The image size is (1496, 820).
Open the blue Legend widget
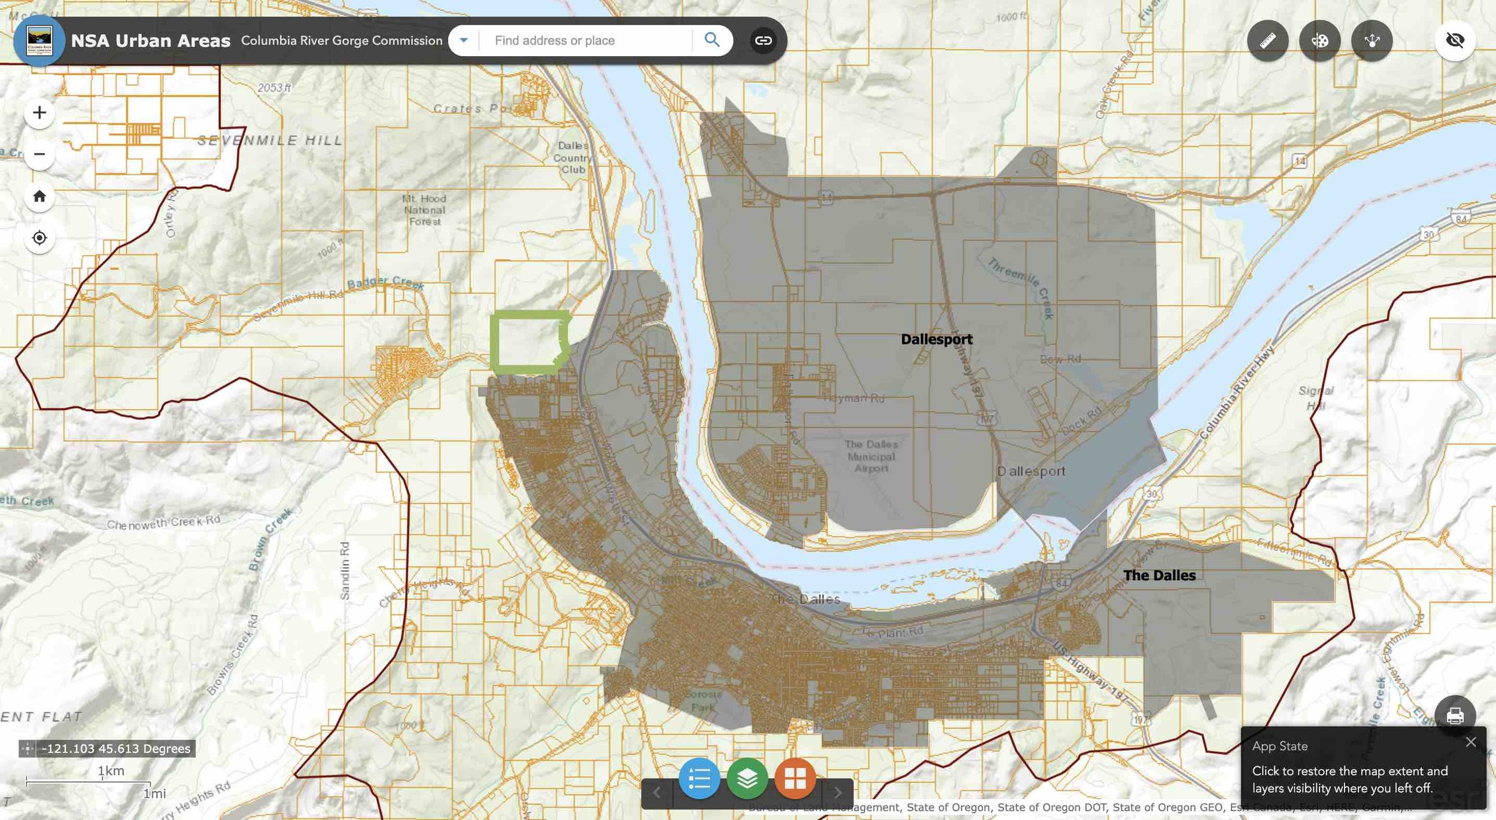699,779
